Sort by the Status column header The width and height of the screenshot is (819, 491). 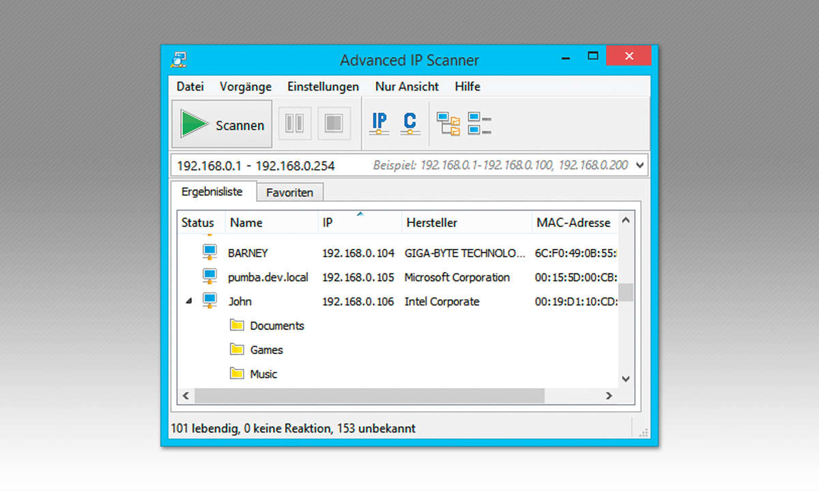pyautogui.click(x=201, y=222)
